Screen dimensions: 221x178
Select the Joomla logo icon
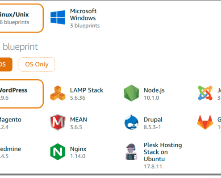pos(205,93)
